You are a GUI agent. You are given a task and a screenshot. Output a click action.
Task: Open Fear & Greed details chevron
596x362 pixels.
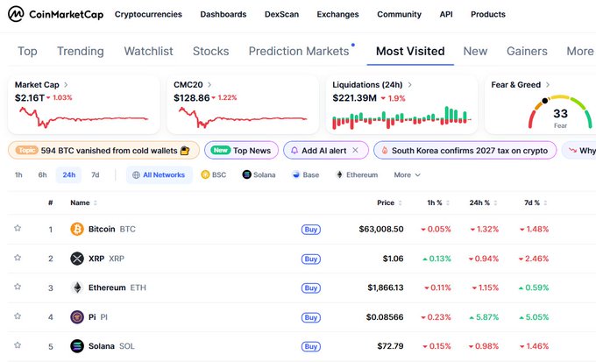[548, 85]
